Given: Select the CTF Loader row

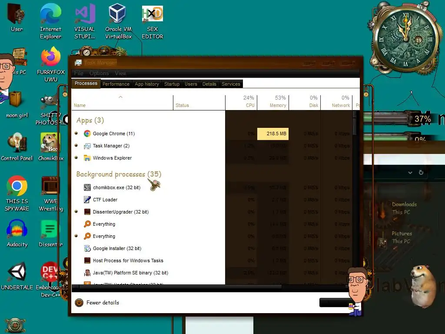Looking at the screenshot, I should point(212,200).
